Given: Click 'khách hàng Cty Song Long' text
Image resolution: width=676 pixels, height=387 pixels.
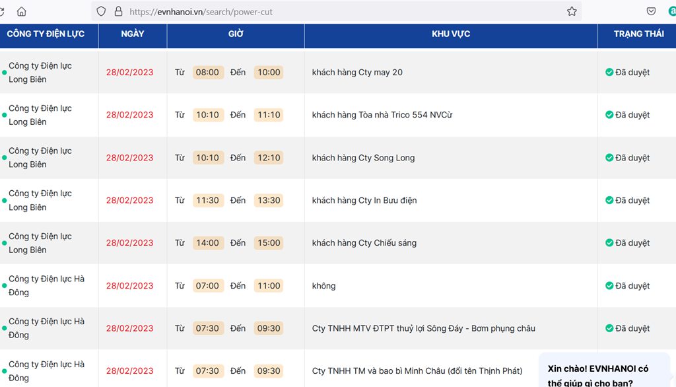Looking at the screenshot, I should [x=363, y=158].
